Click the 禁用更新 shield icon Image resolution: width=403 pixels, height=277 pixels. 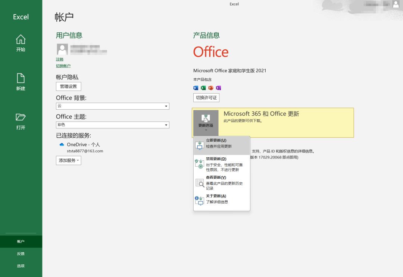pyautogui.click(x=199, y=164)
